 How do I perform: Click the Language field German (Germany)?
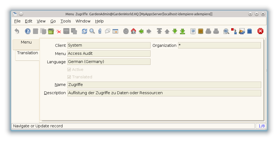(x=109, y=62)
